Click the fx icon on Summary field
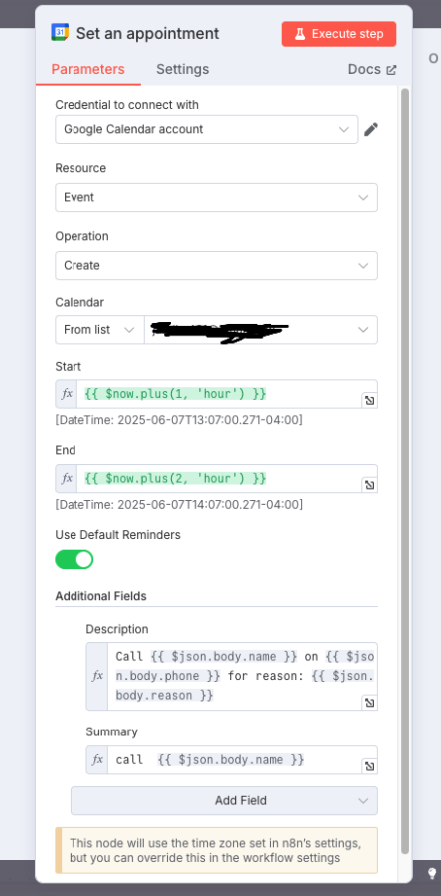 tap(97, 760)
